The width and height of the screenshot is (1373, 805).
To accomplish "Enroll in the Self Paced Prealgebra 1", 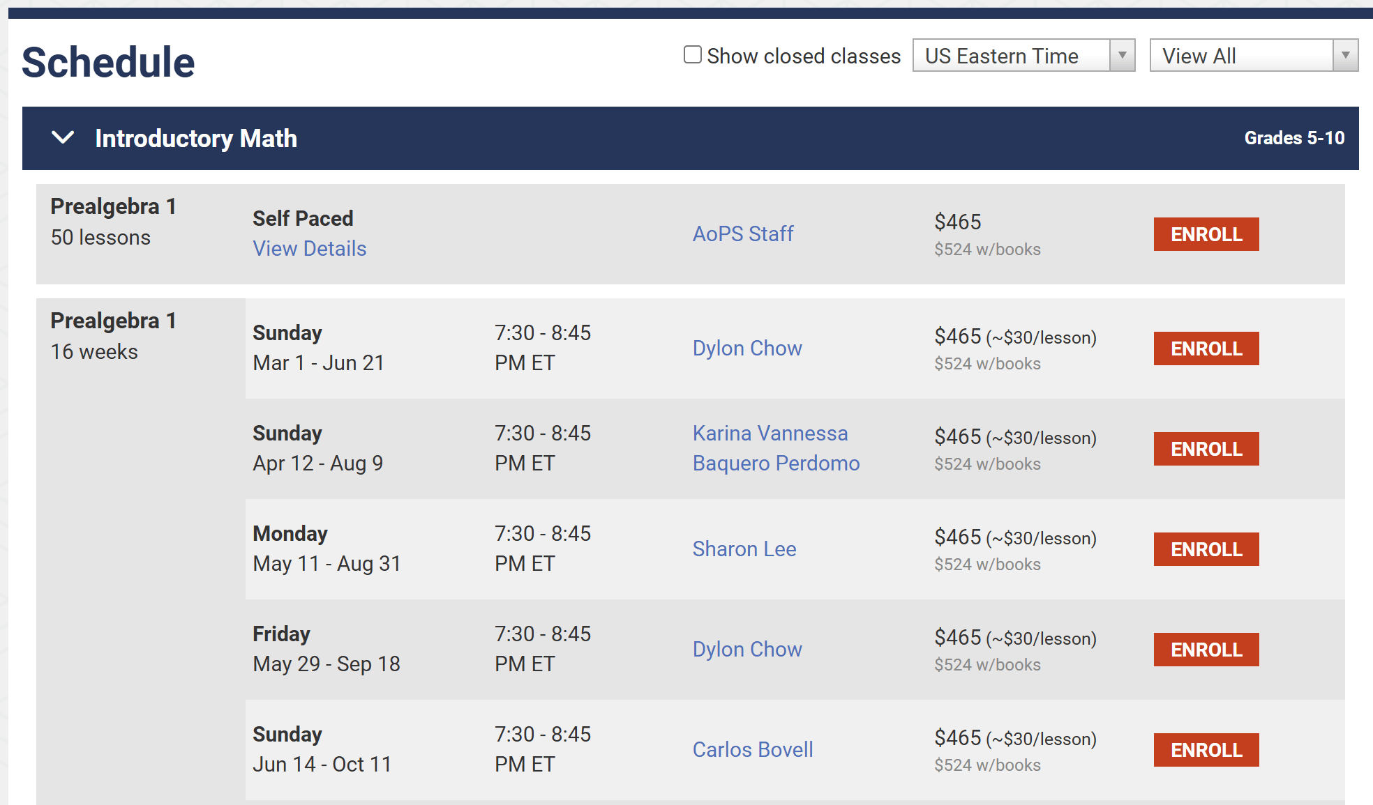I will pyautogui.click(x=1206, y=234).
